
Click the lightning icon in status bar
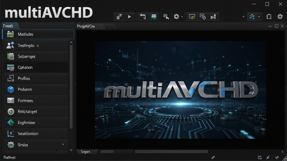click(268, 157)
